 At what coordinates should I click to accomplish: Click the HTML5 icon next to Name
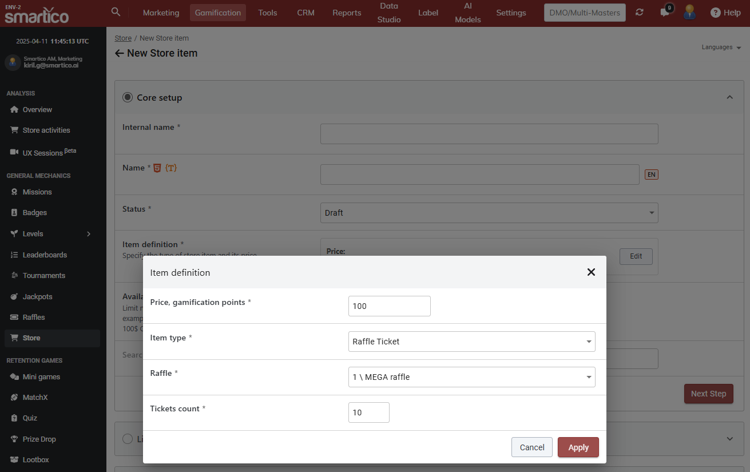(x=157, y=168)
